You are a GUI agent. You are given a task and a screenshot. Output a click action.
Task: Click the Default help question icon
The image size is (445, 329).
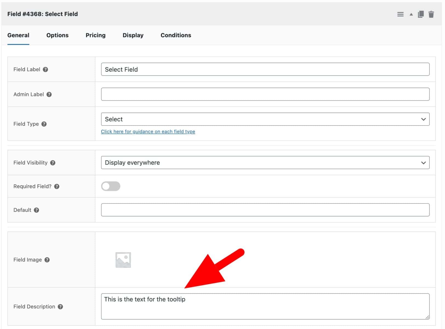click(36, 210)
